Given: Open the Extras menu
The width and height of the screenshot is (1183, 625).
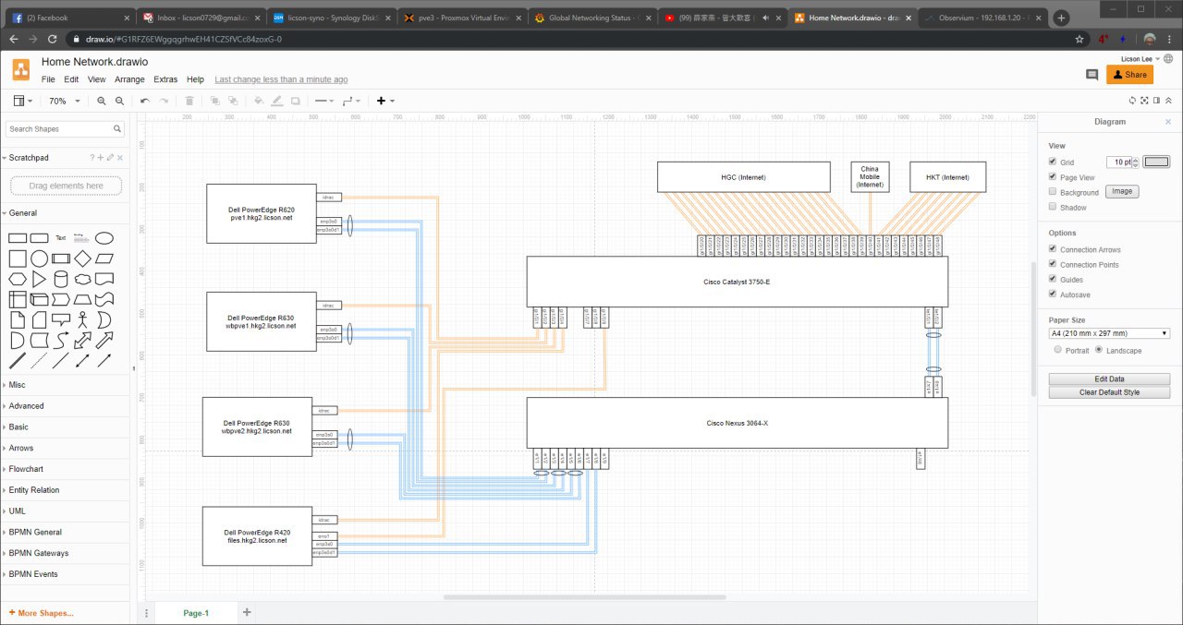Looking at the screenshot, I should 165,79.
